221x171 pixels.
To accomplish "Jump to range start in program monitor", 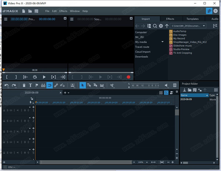I will [x=25, y=77].
